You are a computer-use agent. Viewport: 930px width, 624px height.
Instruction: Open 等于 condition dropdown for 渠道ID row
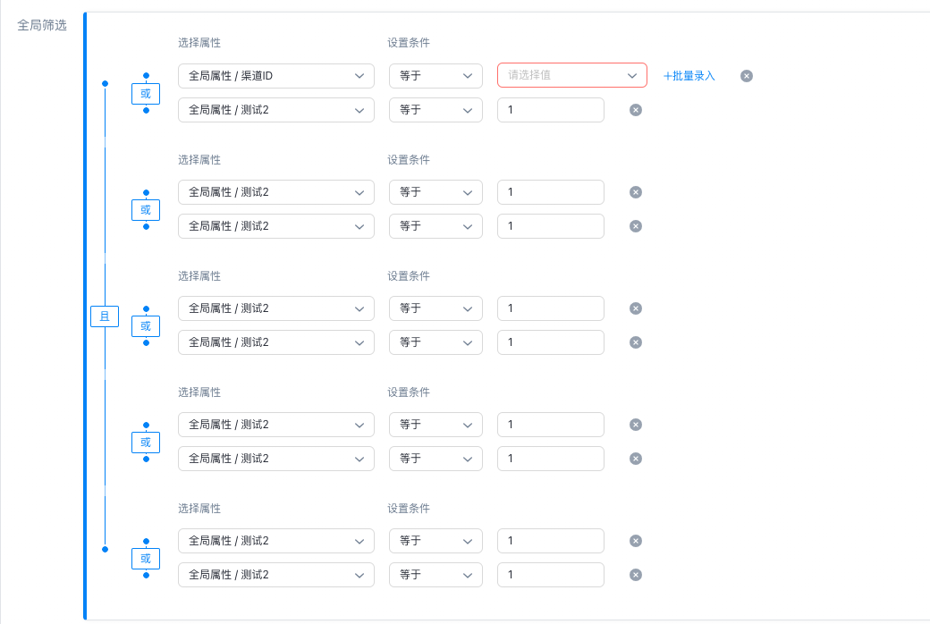(435, 76)
